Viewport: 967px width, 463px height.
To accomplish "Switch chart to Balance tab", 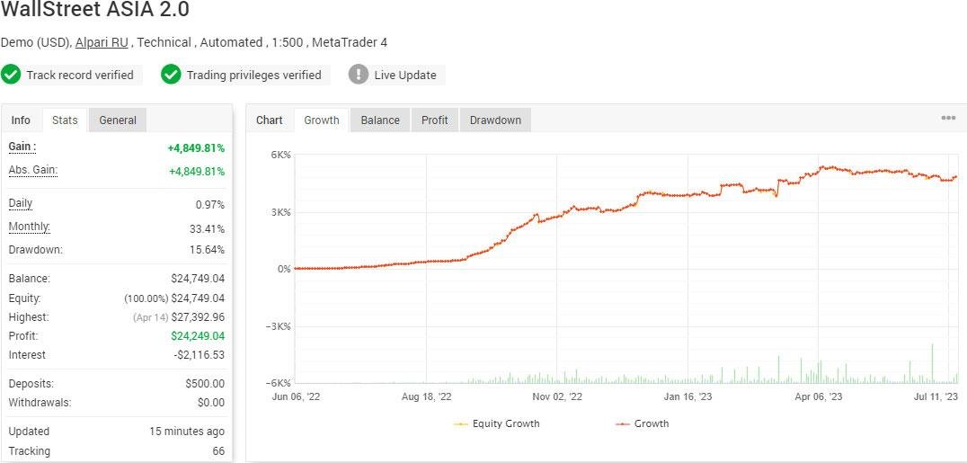I will coord(380,120).
